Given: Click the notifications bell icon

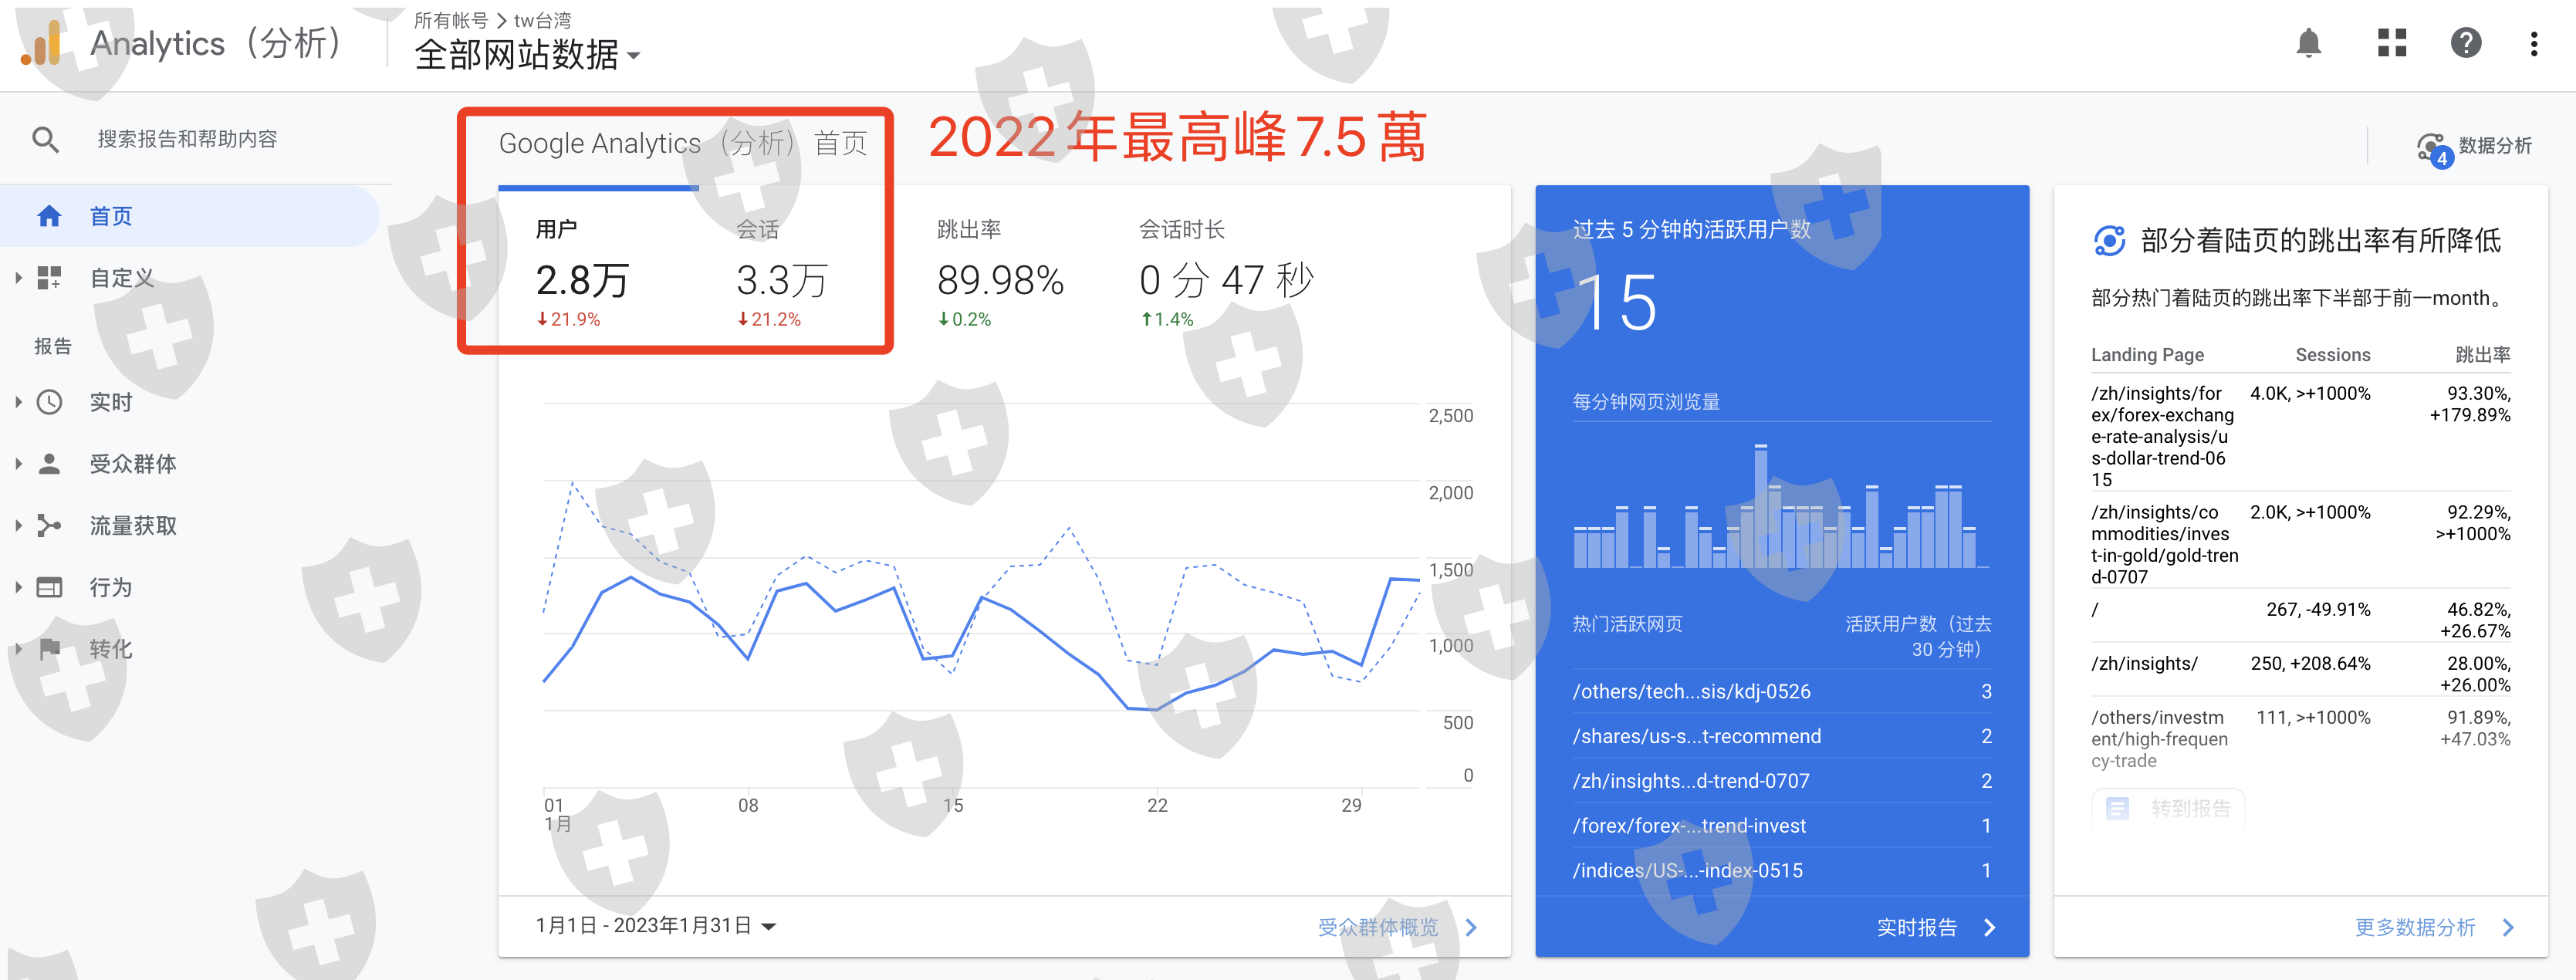Looking at the screenshot, I should click(x=2308, y=43).
